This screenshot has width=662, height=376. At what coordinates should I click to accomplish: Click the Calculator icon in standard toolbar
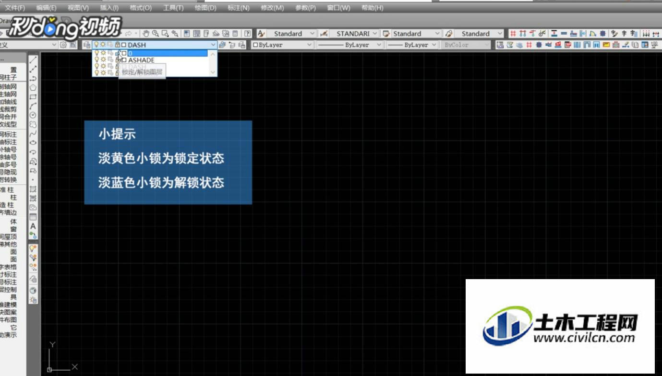[235, 34]
